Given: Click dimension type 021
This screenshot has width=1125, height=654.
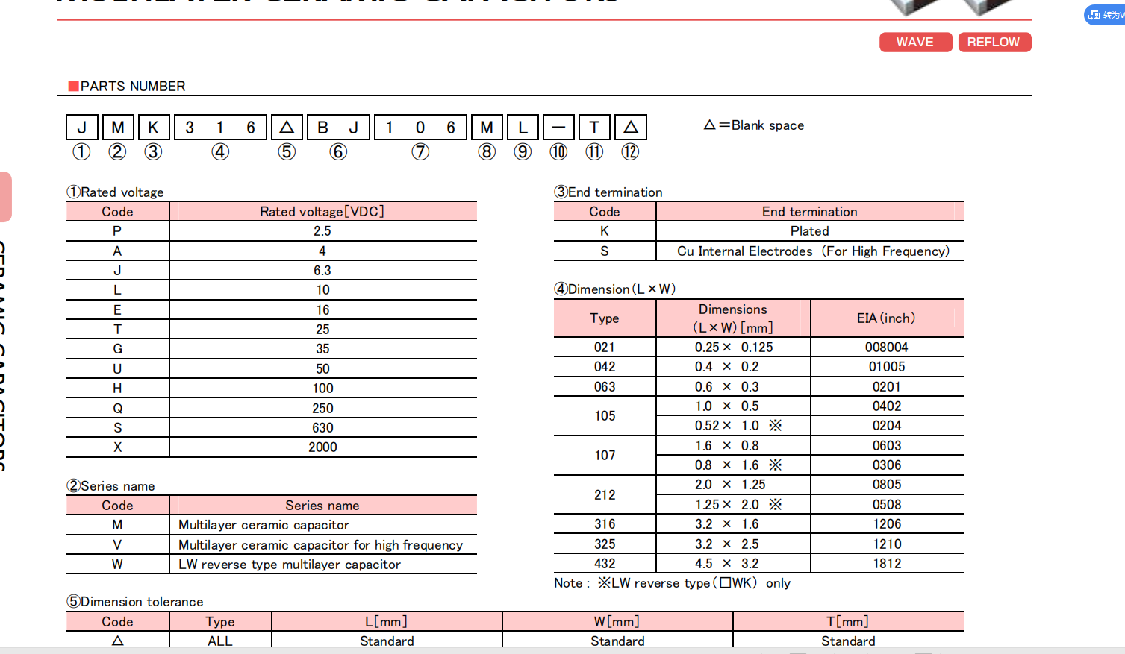Looking at the screenshot, I should (x=605, y=348).
